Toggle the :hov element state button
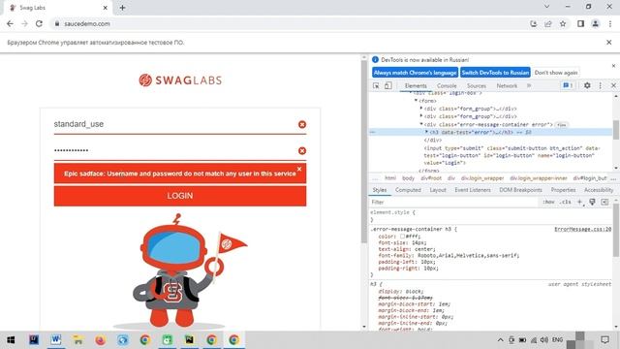The width and height of the screenshot is (620, 349). pyautogui.click(x=548, y=203)
